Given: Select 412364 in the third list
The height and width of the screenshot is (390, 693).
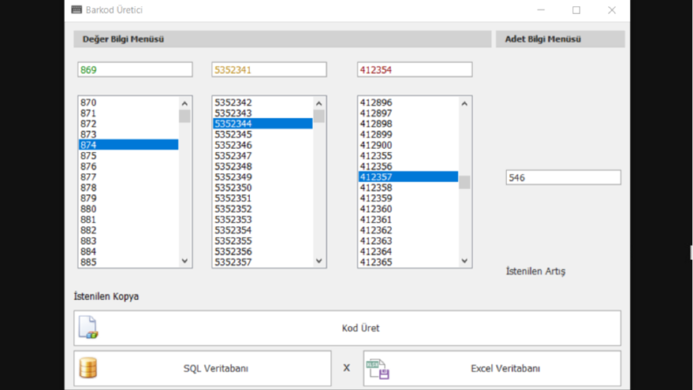Looking at the screenshot, I should coord(408,251).
